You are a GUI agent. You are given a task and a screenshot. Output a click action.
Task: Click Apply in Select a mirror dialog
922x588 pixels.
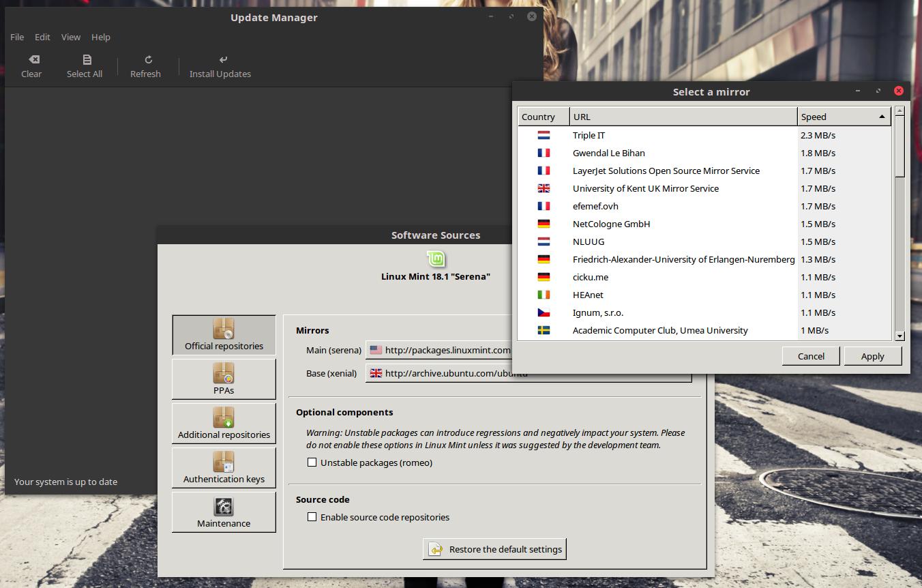[872, 356]
